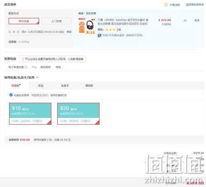Viewport: 206px width, 187px height.
Task: Click the 商家: 京东自营 label
Action: pyautogui.click(x=87, y=13)
